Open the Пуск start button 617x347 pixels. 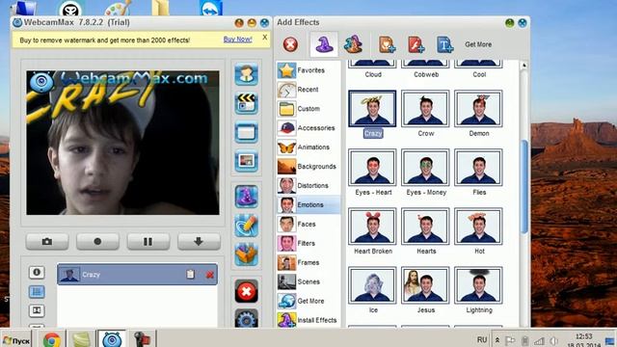(16, 340)
